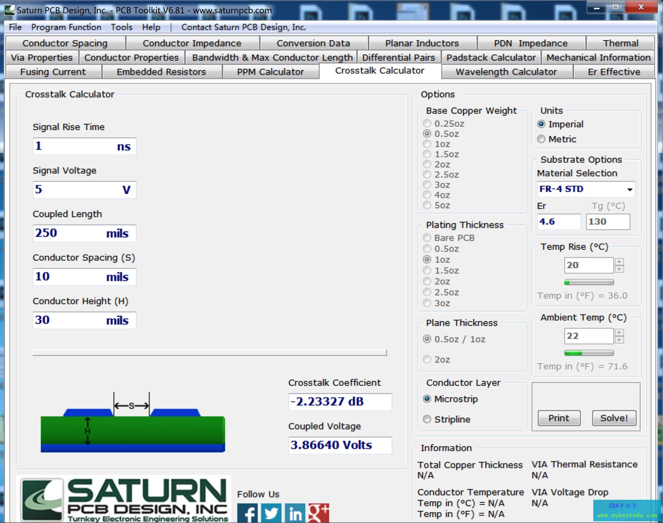
Task: Select Metric units
Action: click(541, 139)
